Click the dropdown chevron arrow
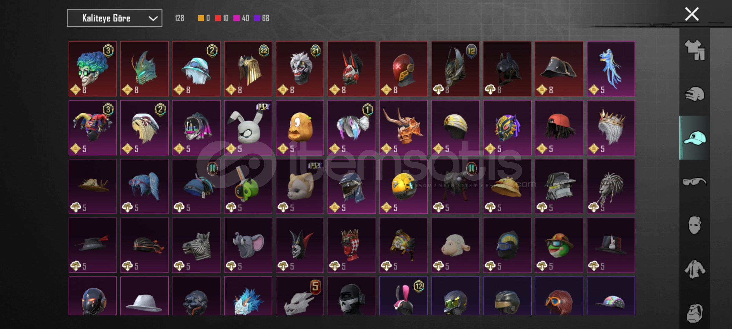 pos(153,19)
